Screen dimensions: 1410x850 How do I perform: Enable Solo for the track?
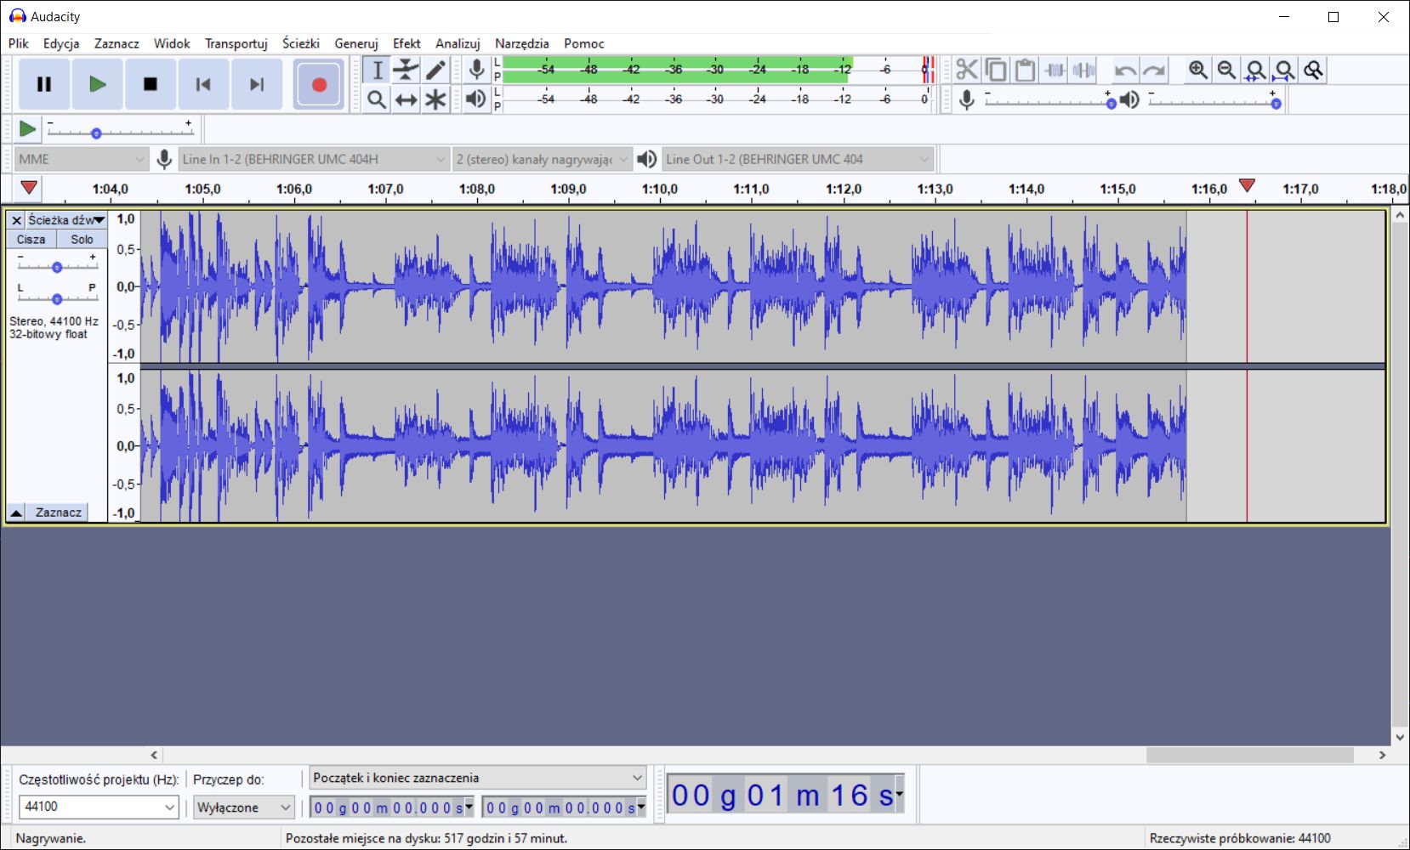(81, 239)
